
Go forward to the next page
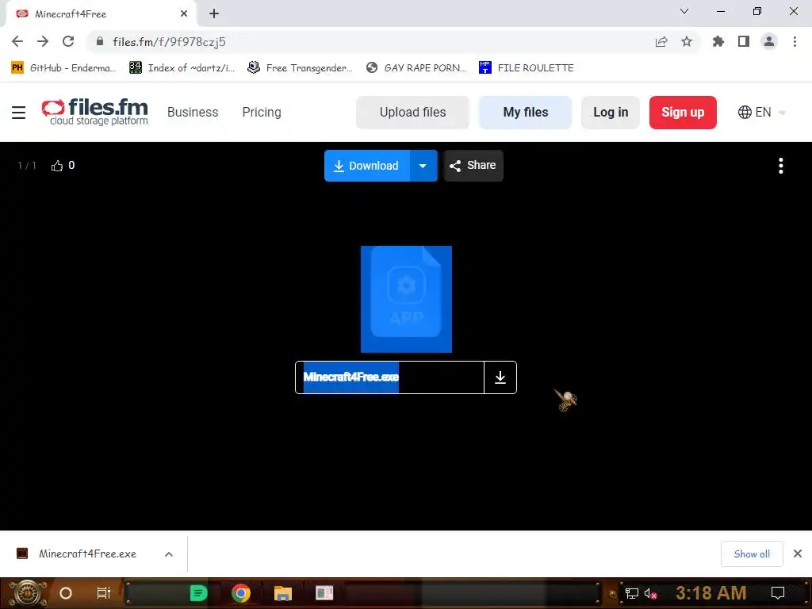point(43,41)
